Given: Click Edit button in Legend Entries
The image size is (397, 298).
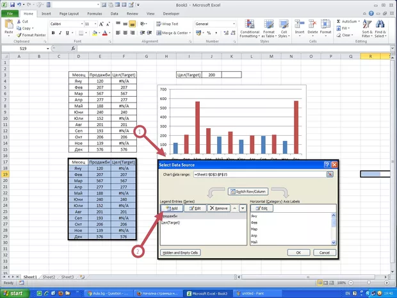Looking at the screenshot, I should pos(195,208).
